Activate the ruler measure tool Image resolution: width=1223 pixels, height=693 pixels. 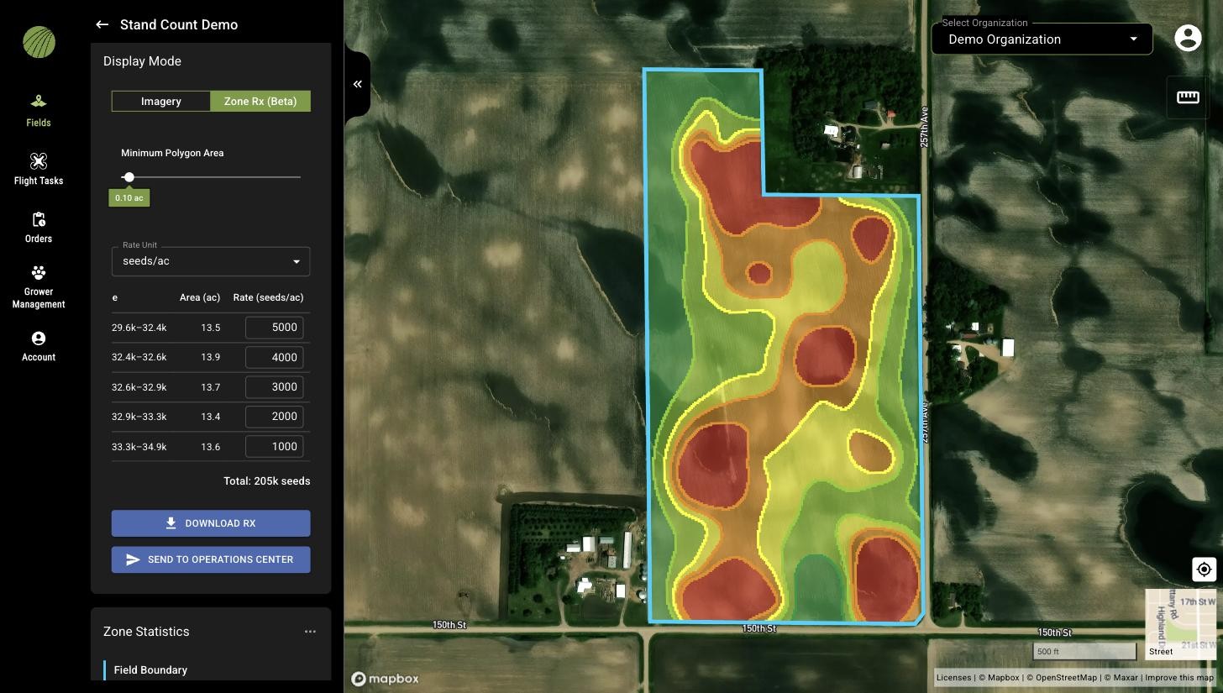click(1188, 97)
